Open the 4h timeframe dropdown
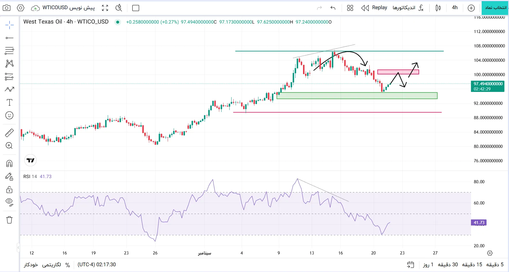 pyautogui.click(x=455, y=8)
